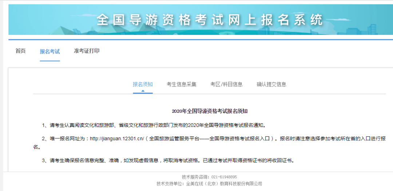This screenshot has height=191, width=393.
Task: Select the 考区/科目信息 step tab
Action: [x=227, y=84]
